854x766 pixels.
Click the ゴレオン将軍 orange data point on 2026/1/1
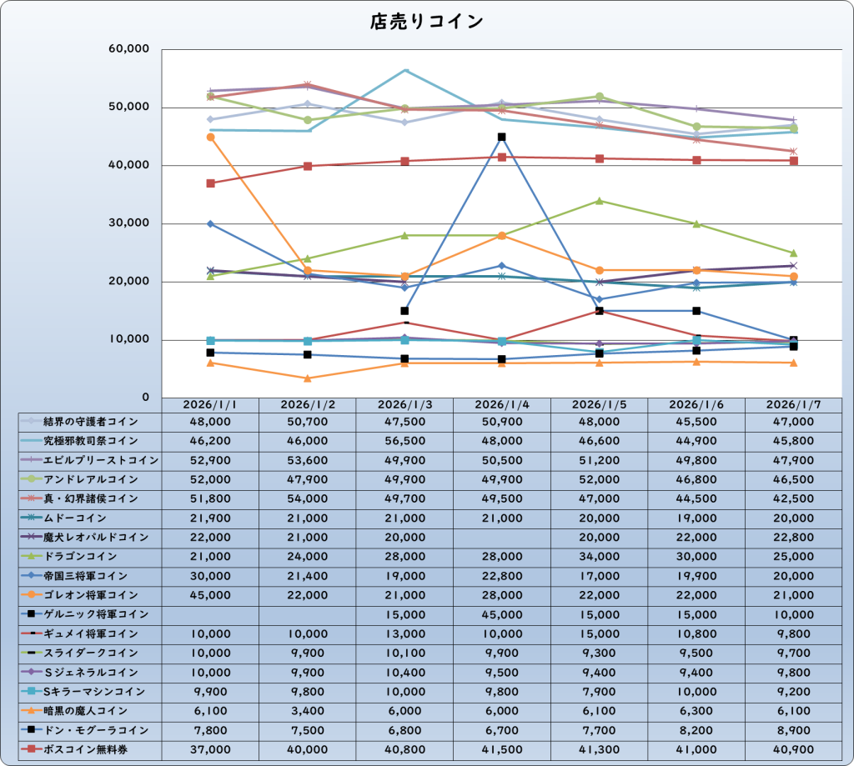211,137
